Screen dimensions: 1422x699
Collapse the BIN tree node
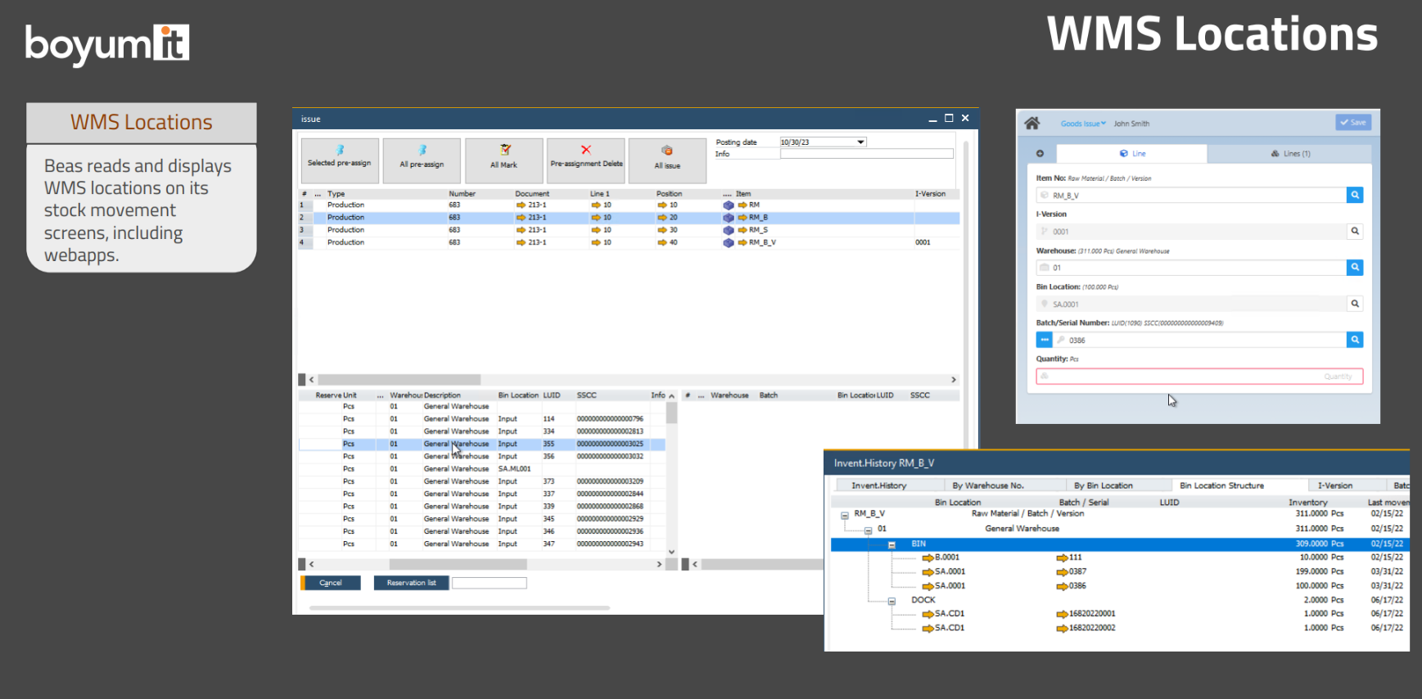(892, 544)
